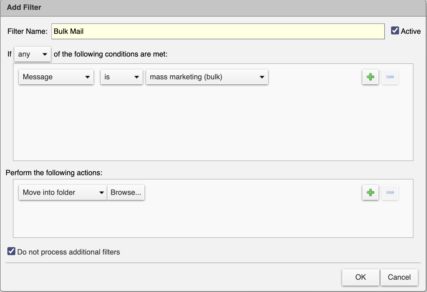The height and width of the screenshot is (292, 427).
Task: Click the arrow on the "is" comparator
Action: pyautogui.click(x=137, y=77)
